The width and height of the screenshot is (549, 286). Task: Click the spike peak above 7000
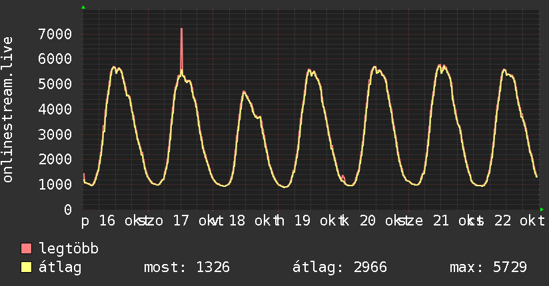[181, 29]
